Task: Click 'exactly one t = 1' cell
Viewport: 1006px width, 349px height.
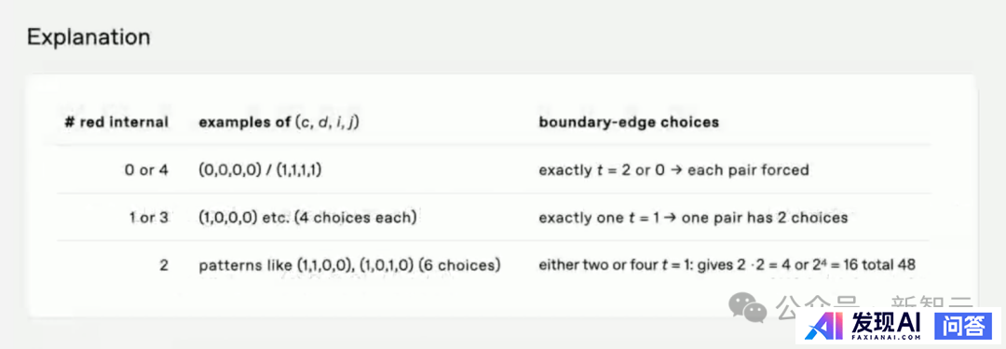Action: point(693,218)
